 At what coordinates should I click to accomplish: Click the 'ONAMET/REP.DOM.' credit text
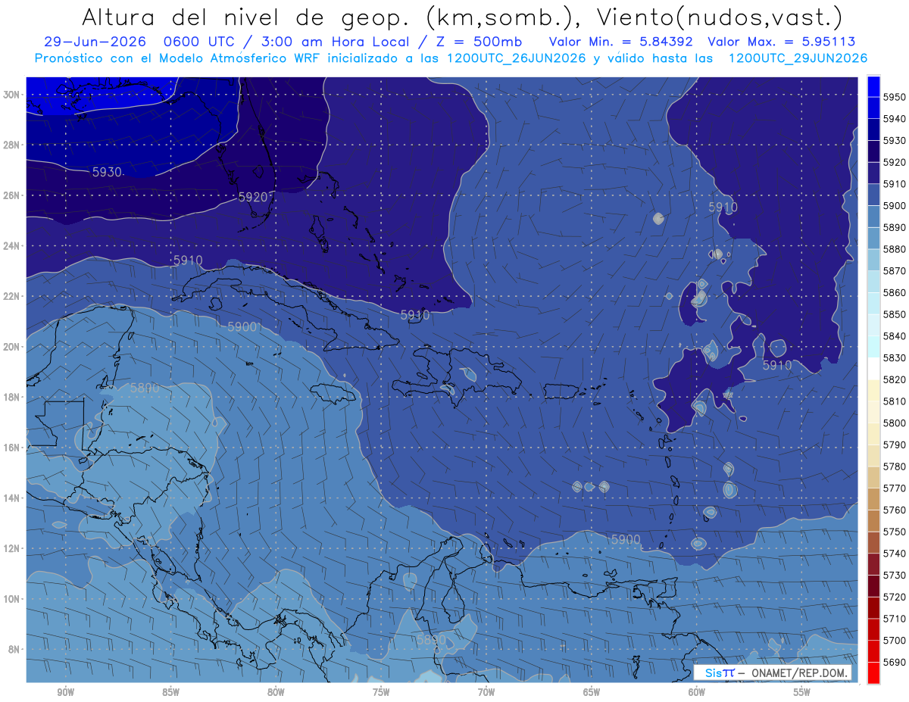[x=799, y=673]
